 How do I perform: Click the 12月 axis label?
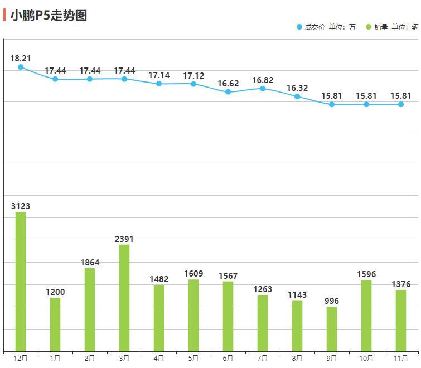pyautogui.click(x=21, y=358)
